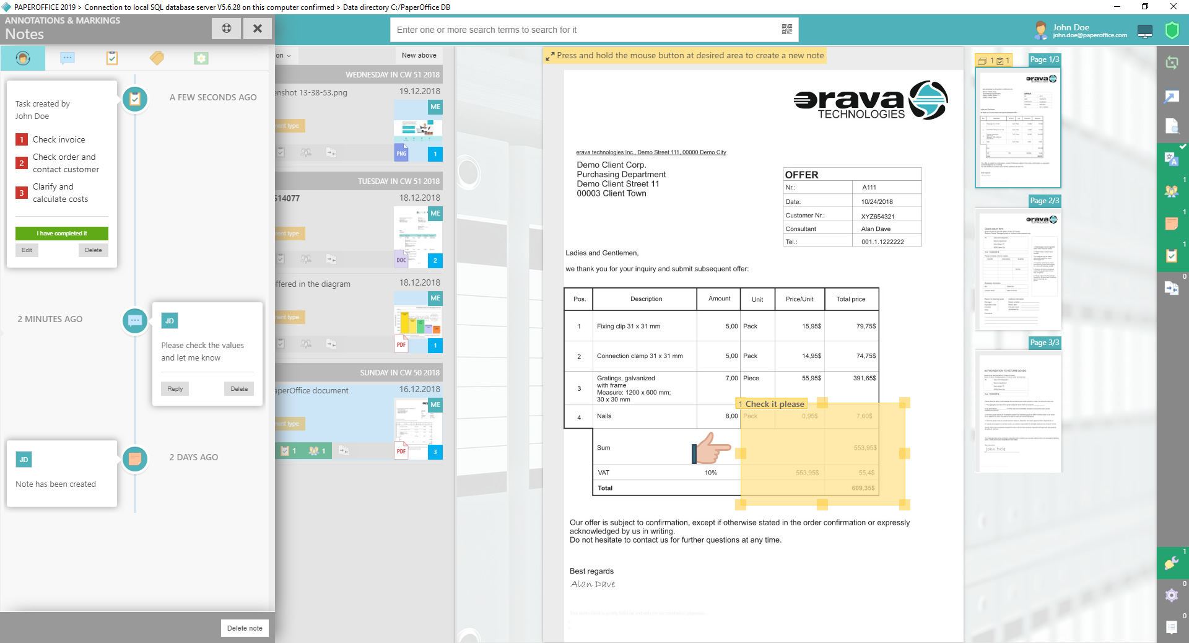Screen dimensions: 1189x643
Task: Click the compare icon on 16.12.2018 document
Action: coord(344,451)
